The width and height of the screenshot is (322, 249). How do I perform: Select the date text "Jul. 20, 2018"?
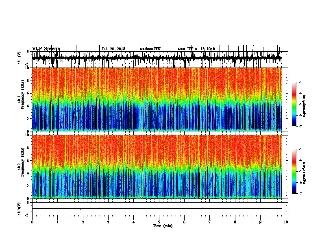[113, 49]
